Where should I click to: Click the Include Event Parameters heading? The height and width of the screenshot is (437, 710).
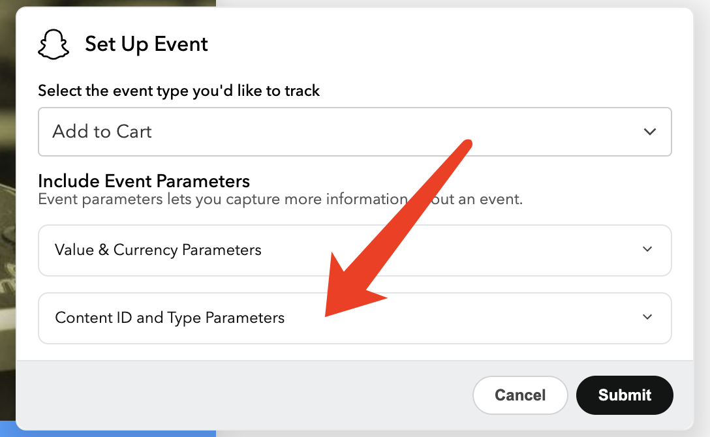click(x=144, y=181)
